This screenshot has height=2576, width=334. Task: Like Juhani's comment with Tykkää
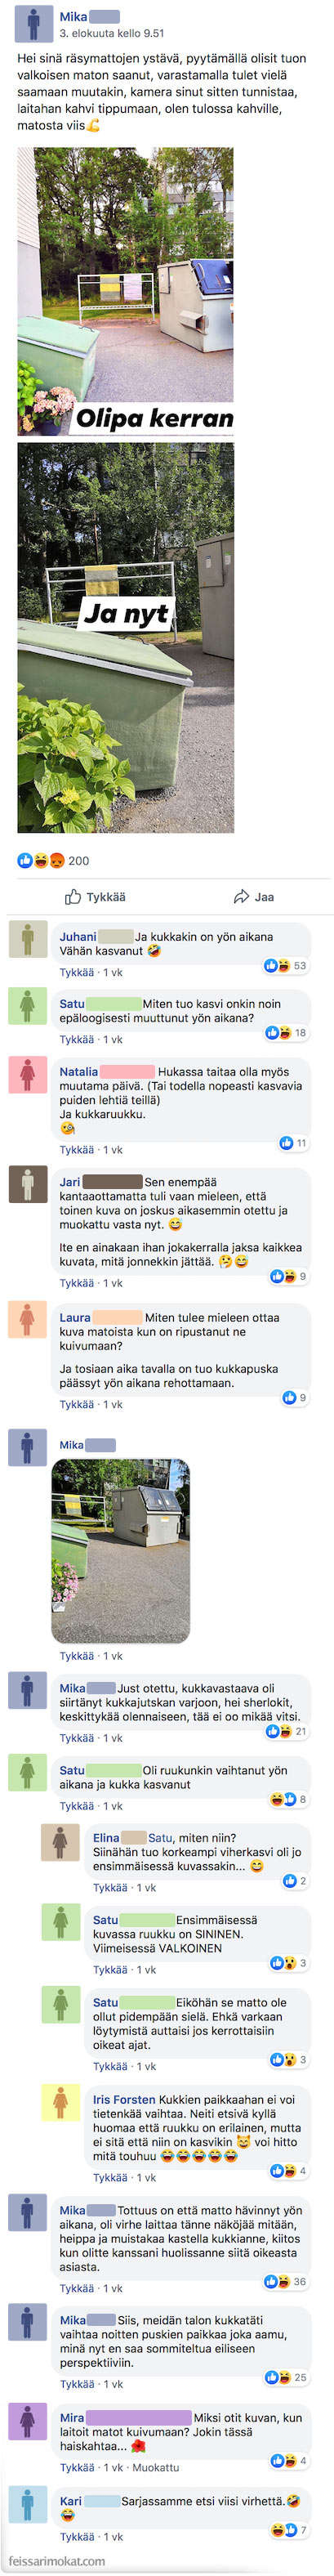click(76, 972)
